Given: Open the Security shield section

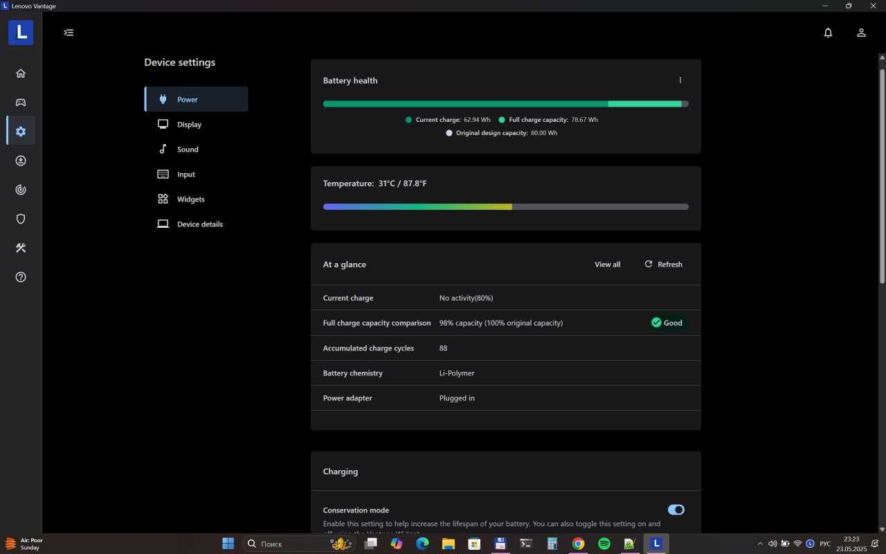Looking at the screenshot, I should point(21,219).
